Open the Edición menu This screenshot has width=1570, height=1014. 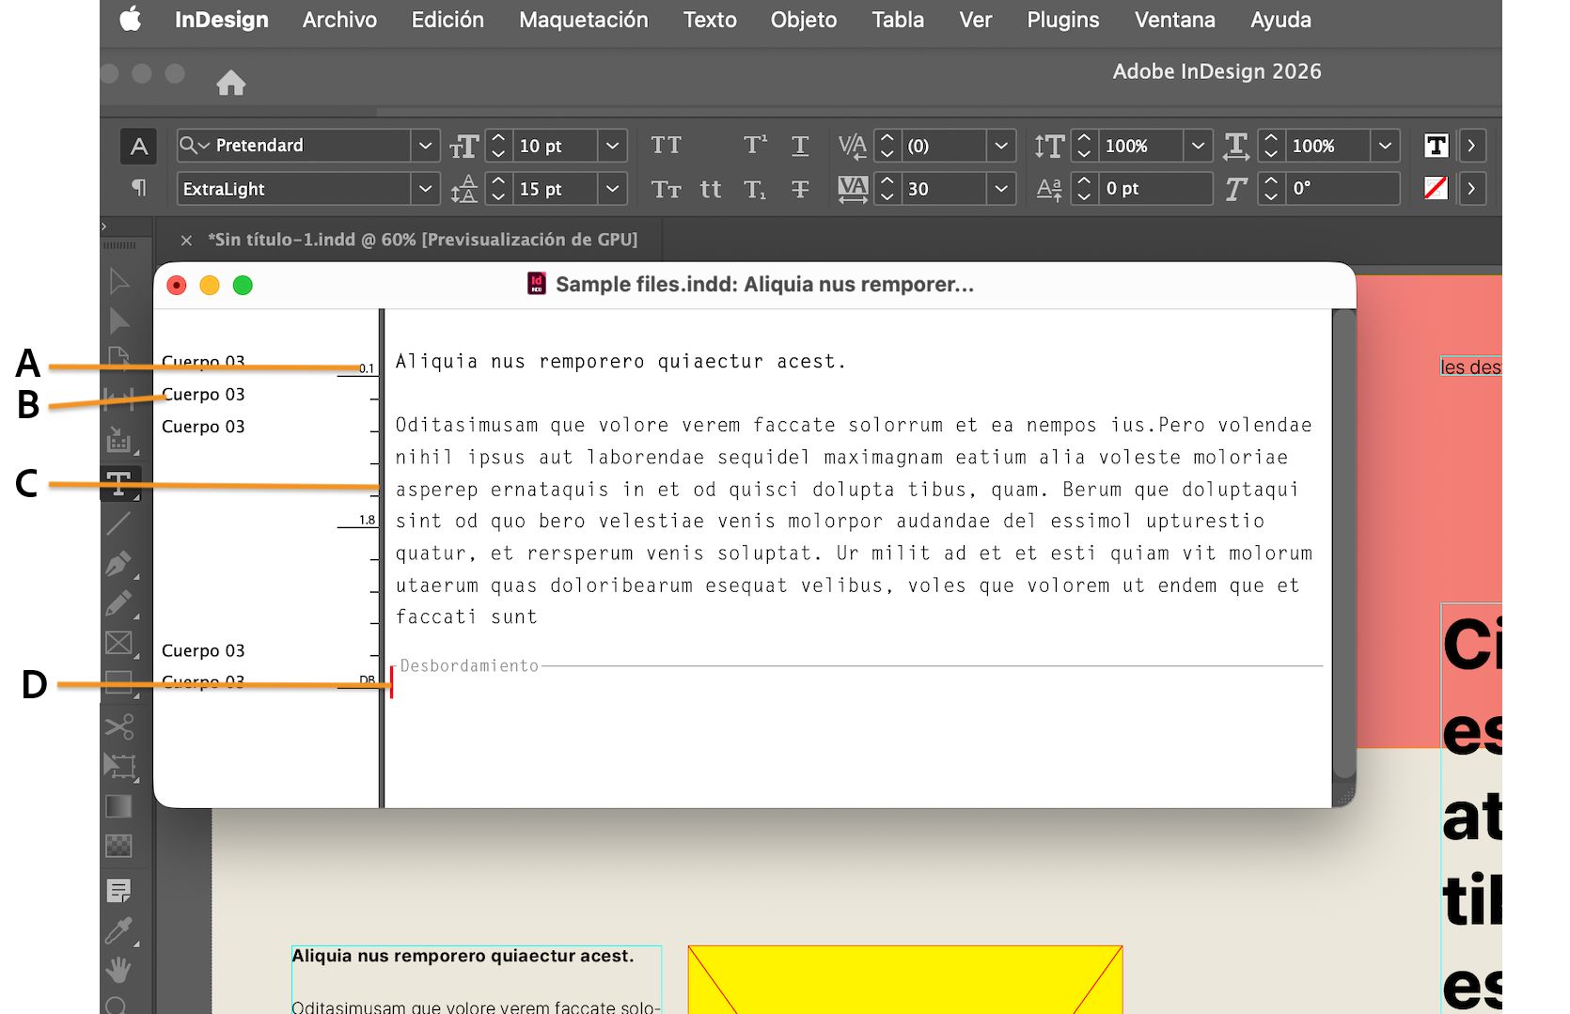[x=447, y=20]
